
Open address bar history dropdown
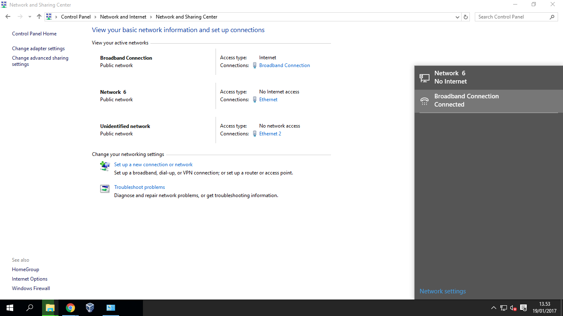click(x=457, y=17)
